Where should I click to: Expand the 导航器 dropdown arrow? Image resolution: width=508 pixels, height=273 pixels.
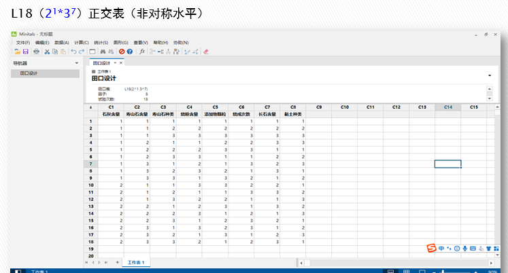[77, 63]
